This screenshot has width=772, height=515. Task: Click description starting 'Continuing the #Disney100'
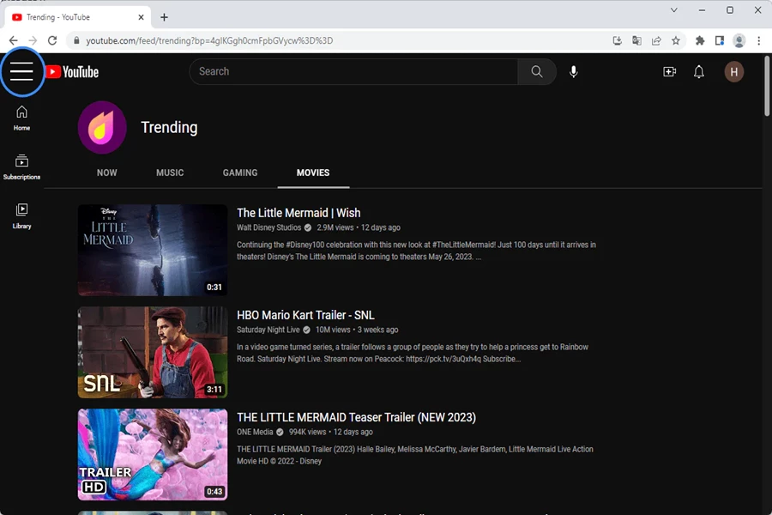pos(416,251)
